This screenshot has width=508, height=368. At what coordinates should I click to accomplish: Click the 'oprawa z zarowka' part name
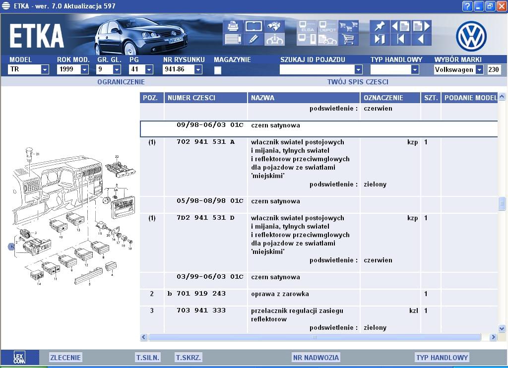[x=280, y=294]
